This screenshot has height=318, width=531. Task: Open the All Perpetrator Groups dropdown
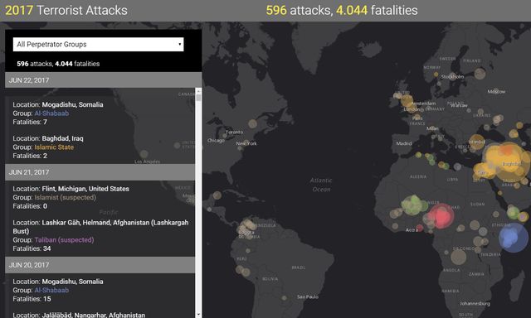click(x=98, y=44)
